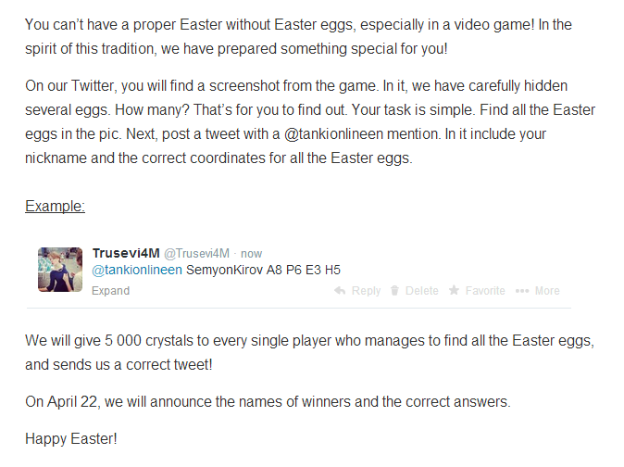The image size is (624, 467).
Task: Click the grey @Trusevi4M handle
Action: pyautogui.click(x=196, y=254)
